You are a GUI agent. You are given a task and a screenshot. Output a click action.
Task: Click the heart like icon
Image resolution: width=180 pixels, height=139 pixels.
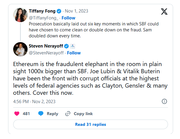17,114
